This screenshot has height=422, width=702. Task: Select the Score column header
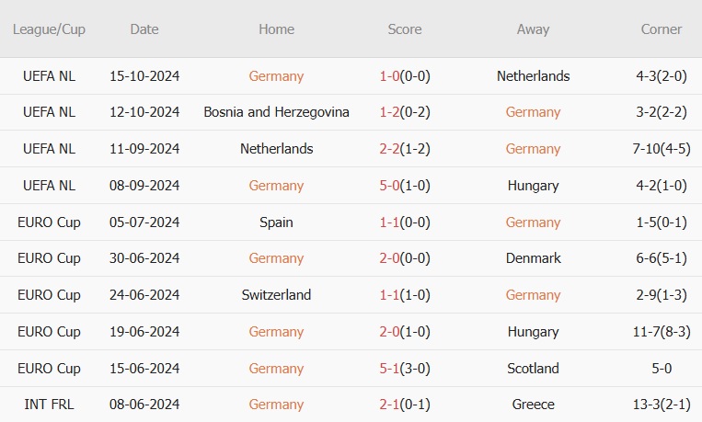(405, 29)
